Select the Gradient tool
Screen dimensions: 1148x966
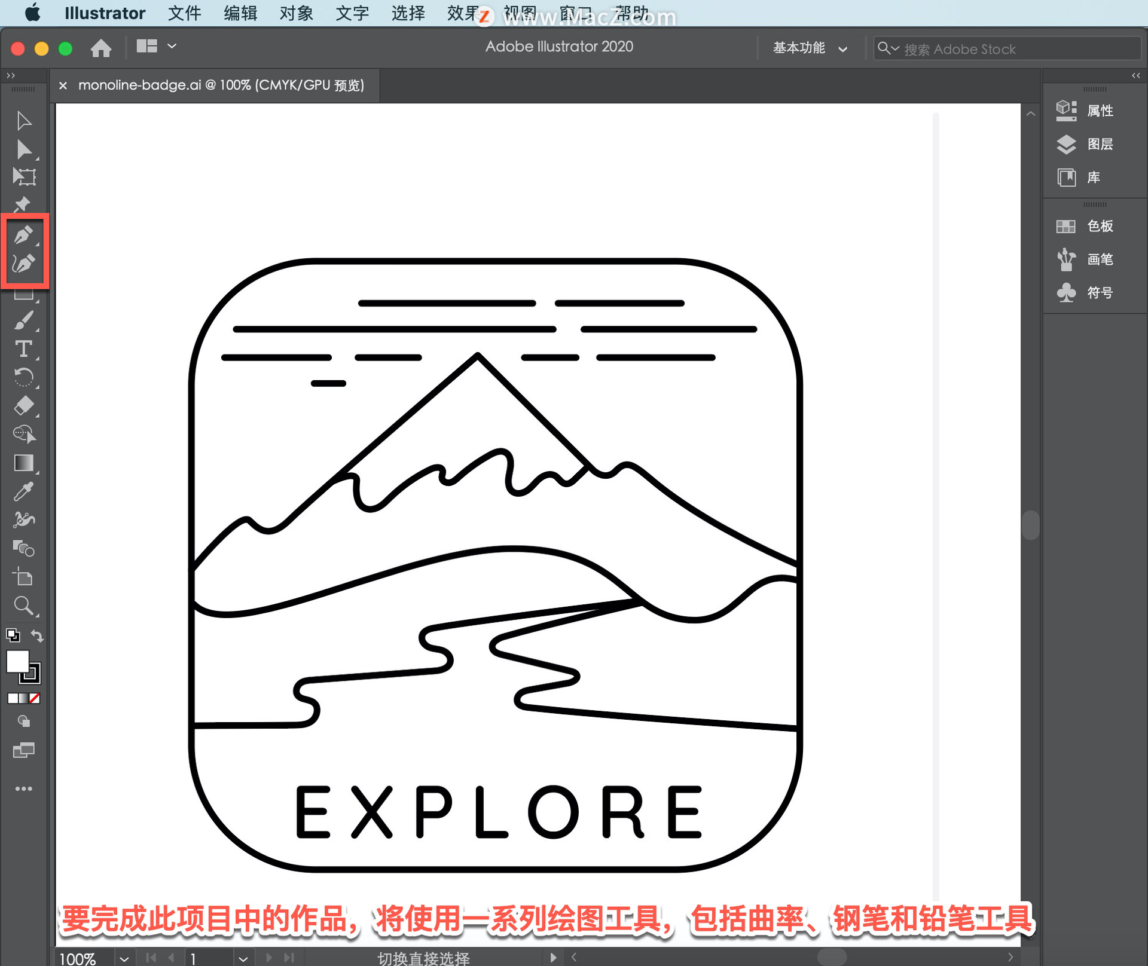pyautogui.click(x=24, y=463)
